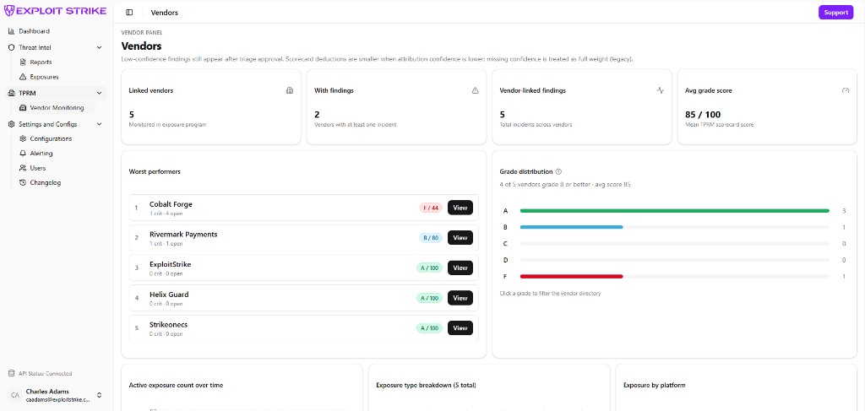Click the Grade distribution info icon
Image resolution: width=865 pixels, height=411 pixels.
pos(558,171)
